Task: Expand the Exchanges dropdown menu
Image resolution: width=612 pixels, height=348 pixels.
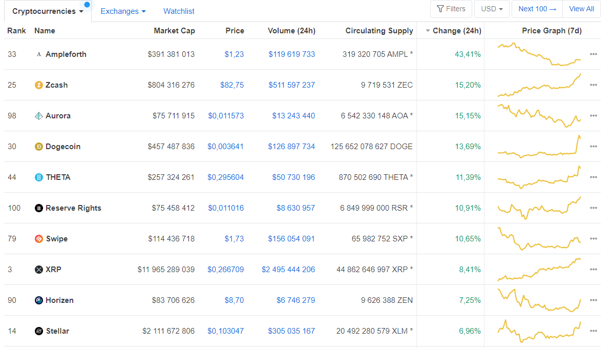Action: click(x=123, y=11)
